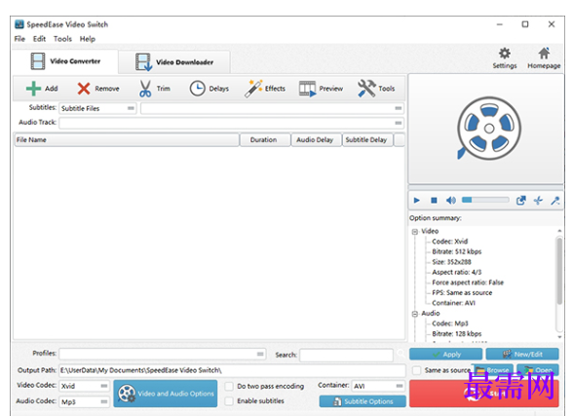
Task: Click the red Start conversion button
Action: pos(483,394)
